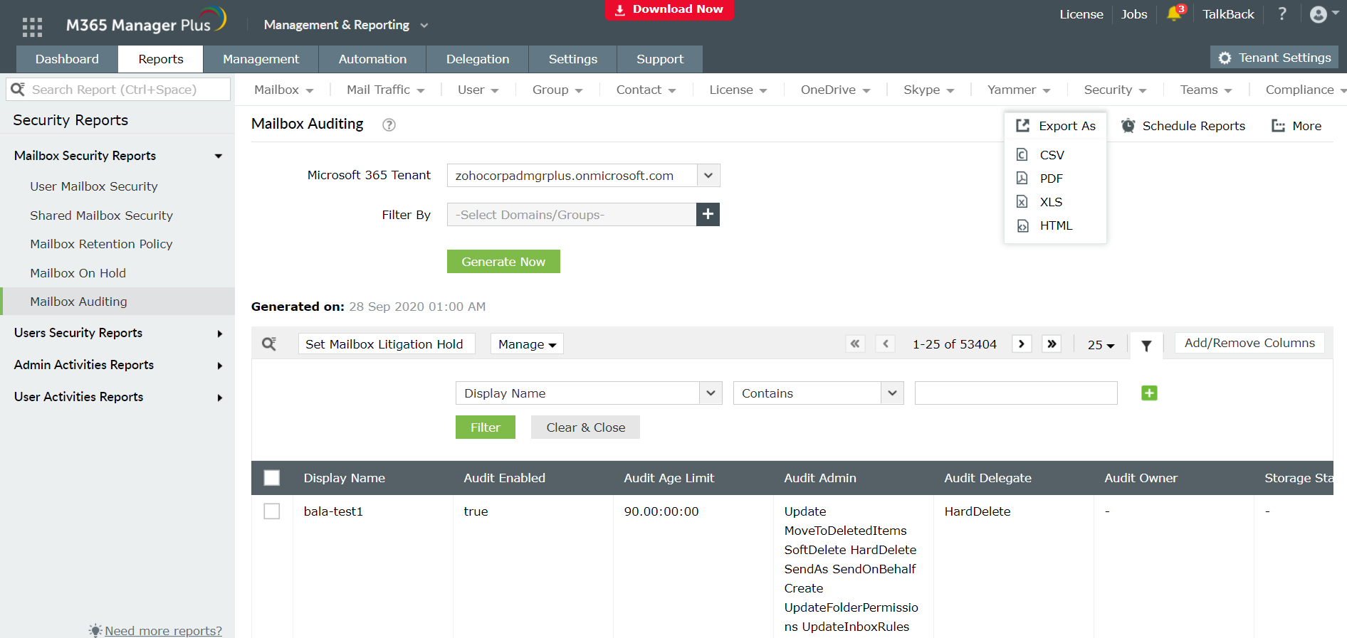Click the search report magnifier icon
Screen dimensions: 1347x638
[x=18, y=89]
